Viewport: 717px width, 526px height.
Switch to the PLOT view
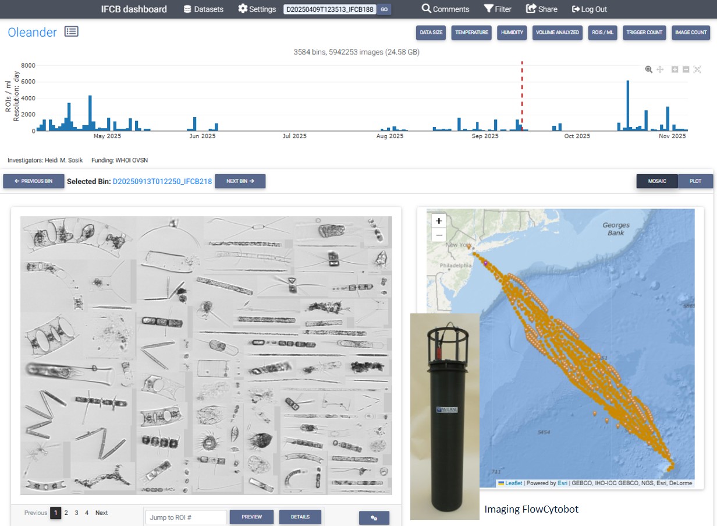click(x=695, y=181)
